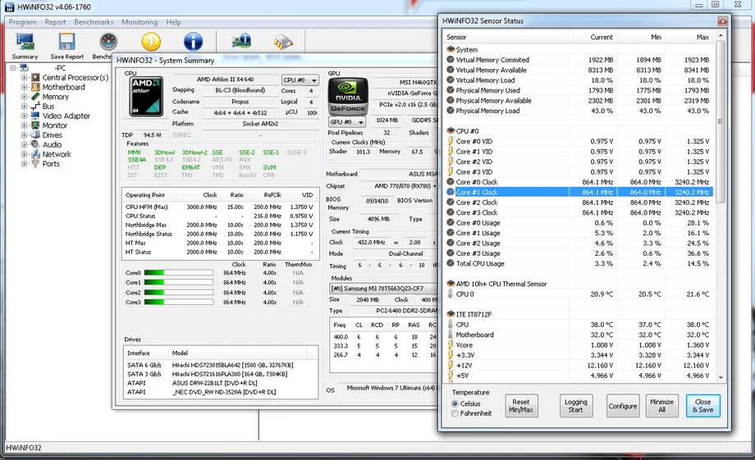Select the Drives tree icon

(x=35, y=135)
